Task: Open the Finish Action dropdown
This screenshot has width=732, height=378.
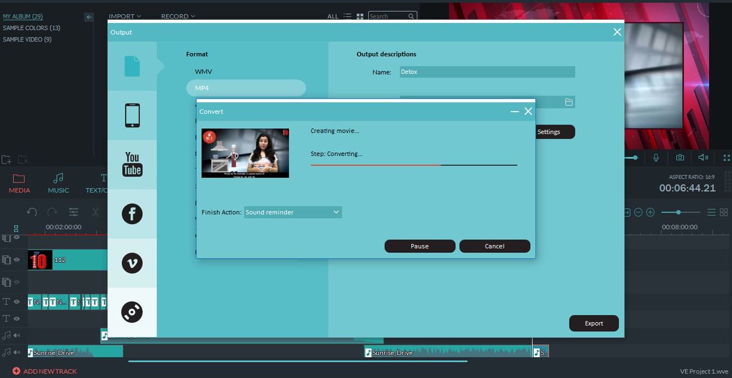Action: click(293, 212)
